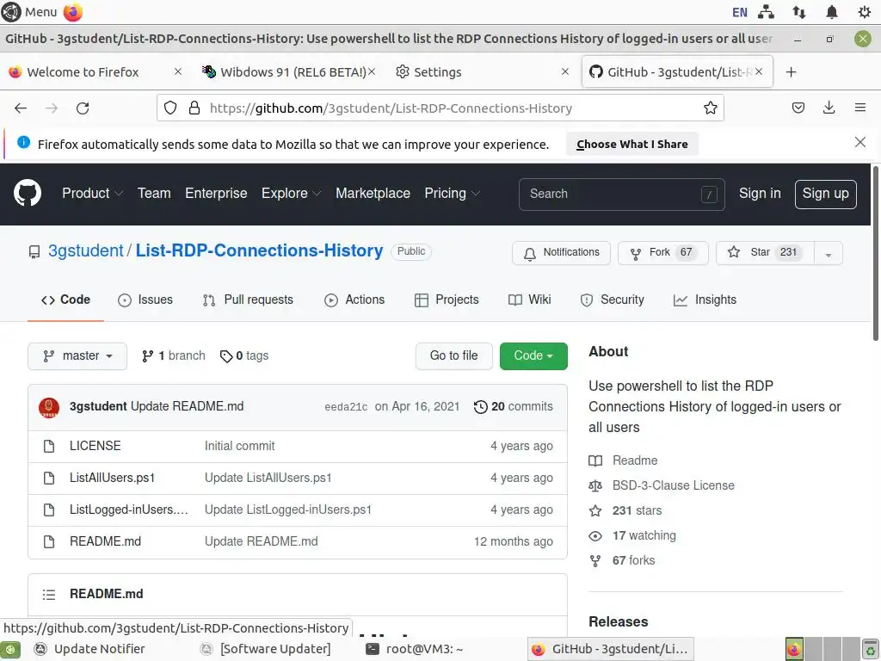Open the green Code dropdown button
This screenshot has width=881, height=661.
pyautogui.click(x=533, y=355)
